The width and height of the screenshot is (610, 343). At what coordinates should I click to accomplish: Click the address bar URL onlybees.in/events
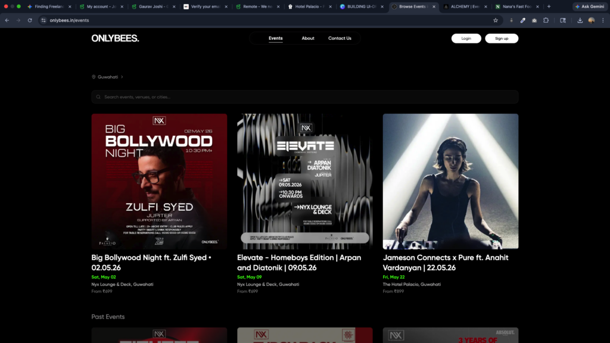click(x=69, y=20)
